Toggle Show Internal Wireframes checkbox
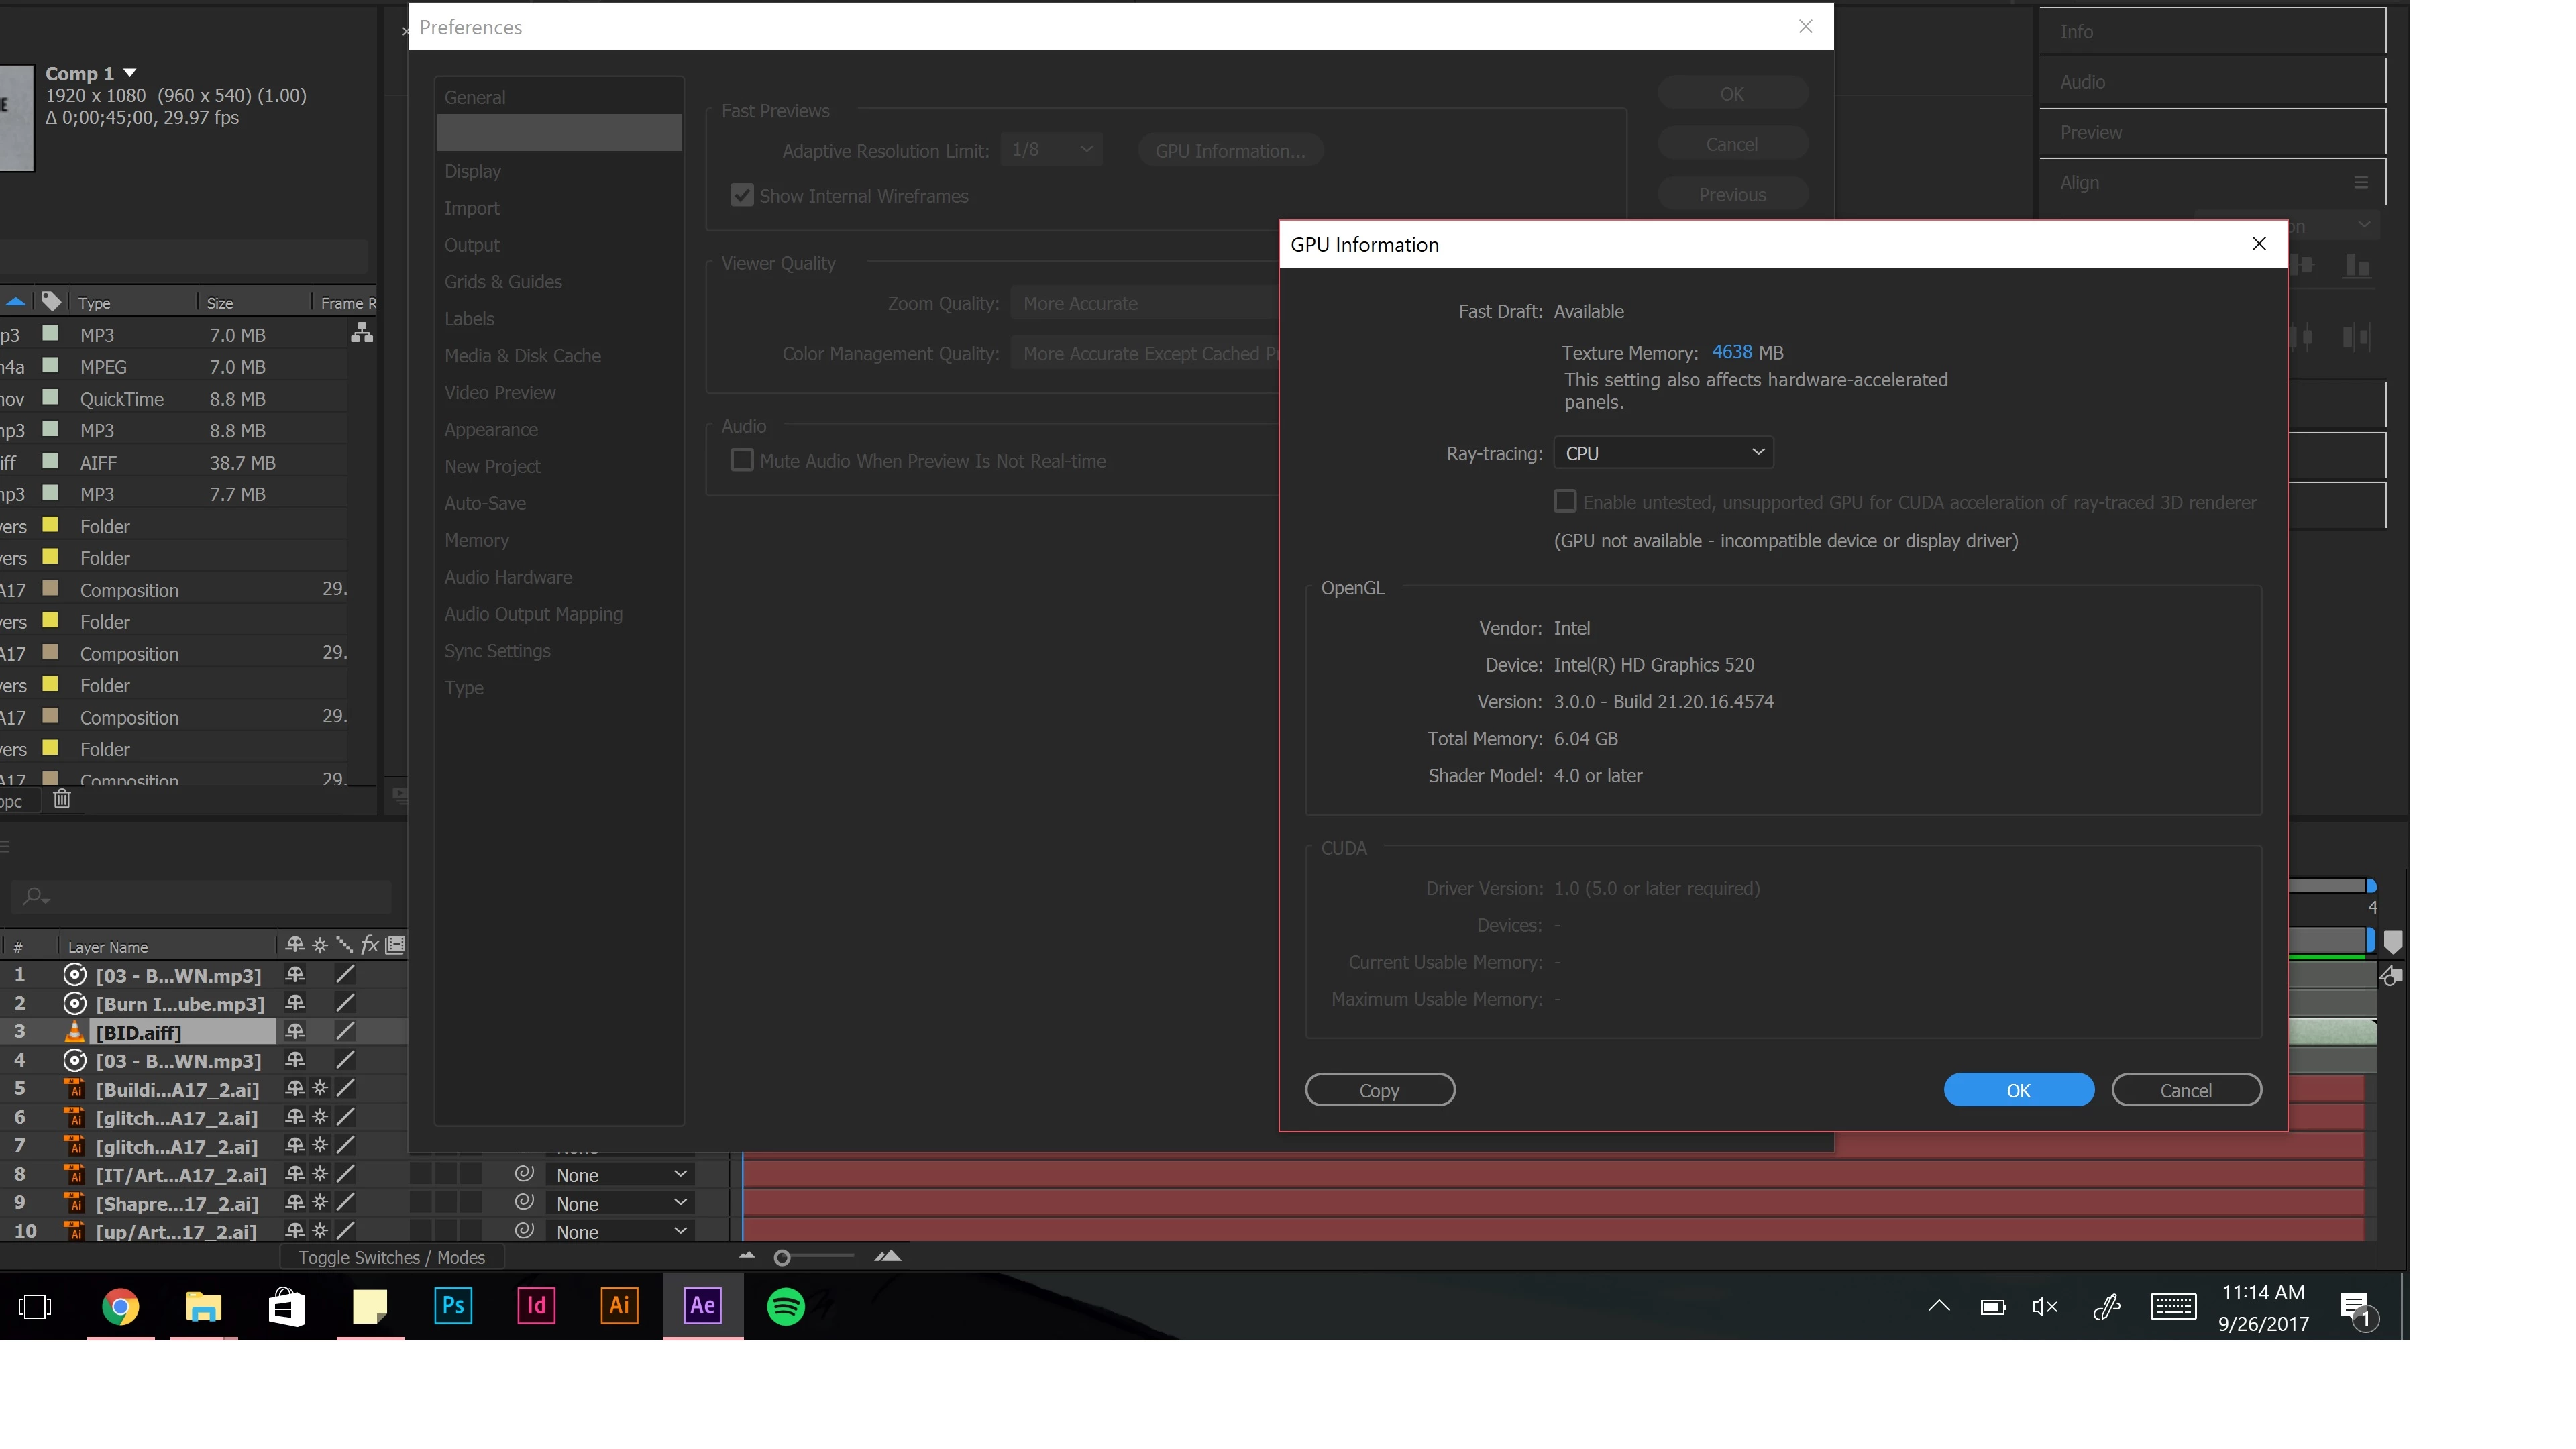Viewport: 2576px width, 1449px height. pyautogui.click(x=741, y=195)
